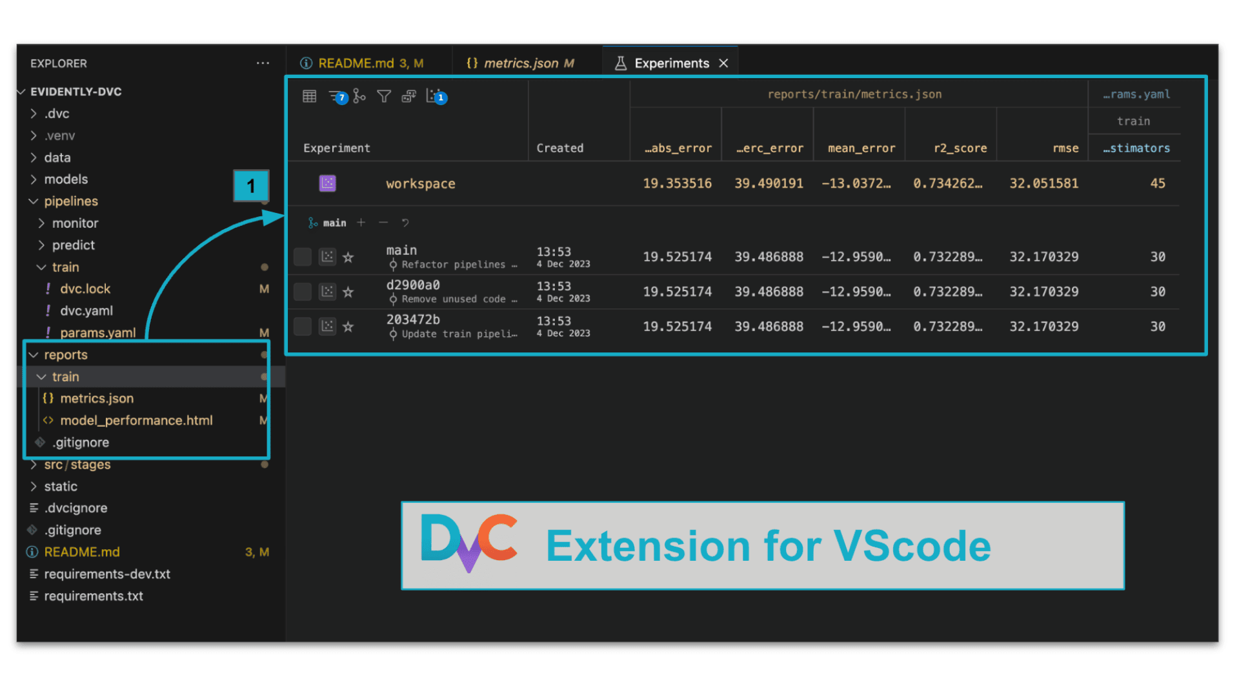Check the checkbox for d2900a0 row

303,292
